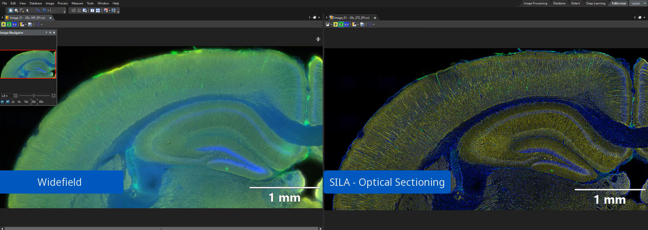Expand the crop tool dropdown arrow
Image resolution: width=648 pixels, height=230 pixels.
48,10
